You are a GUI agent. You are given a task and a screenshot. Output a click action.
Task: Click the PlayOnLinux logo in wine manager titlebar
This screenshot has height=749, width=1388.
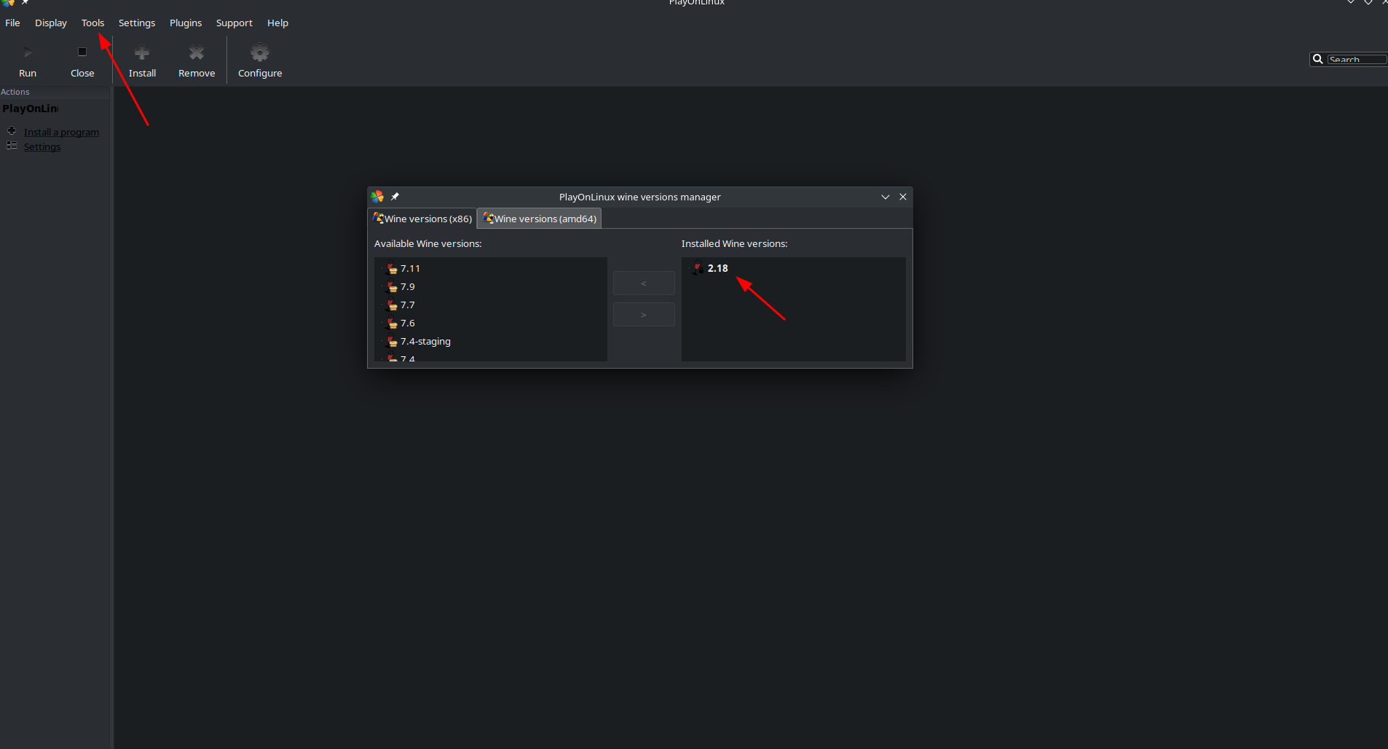click(x=377, y=197)
